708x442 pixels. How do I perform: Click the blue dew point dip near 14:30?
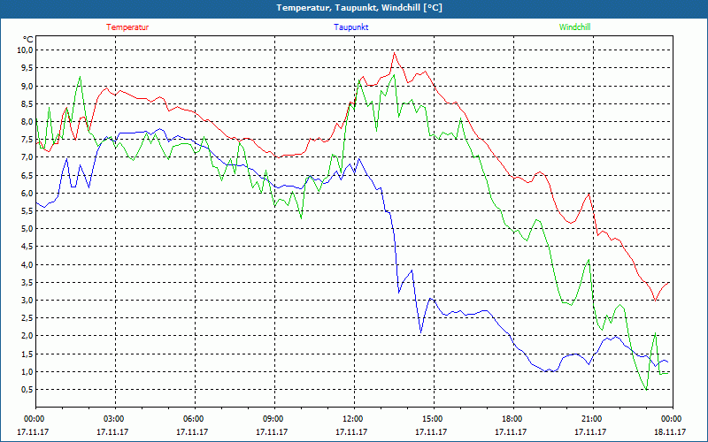pos(421,332)
